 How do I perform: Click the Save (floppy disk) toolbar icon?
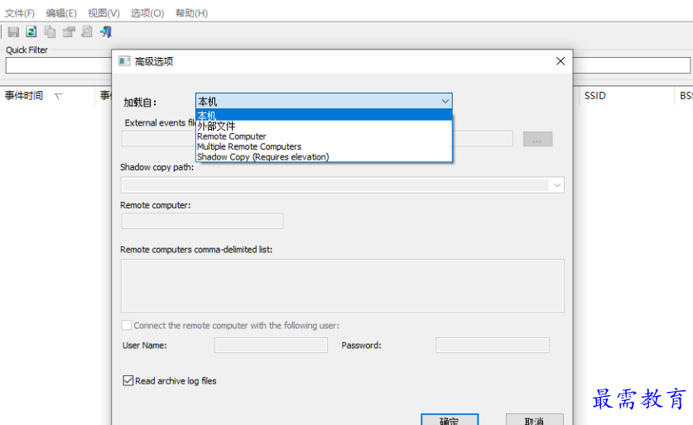(13, 31)
